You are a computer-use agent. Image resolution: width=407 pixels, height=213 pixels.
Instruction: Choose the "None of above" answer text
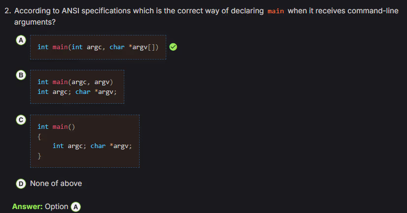56,183
